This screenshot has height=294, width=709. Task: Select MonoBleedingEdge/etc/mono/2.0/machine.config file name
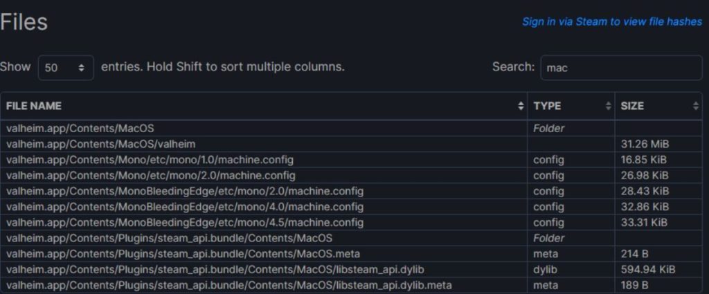184,191
